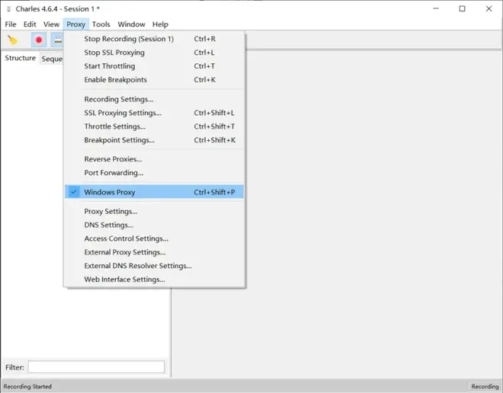The image size is (503, 393).
Task: Open External Proxy Settings...
Action: [x=154, y=252]
